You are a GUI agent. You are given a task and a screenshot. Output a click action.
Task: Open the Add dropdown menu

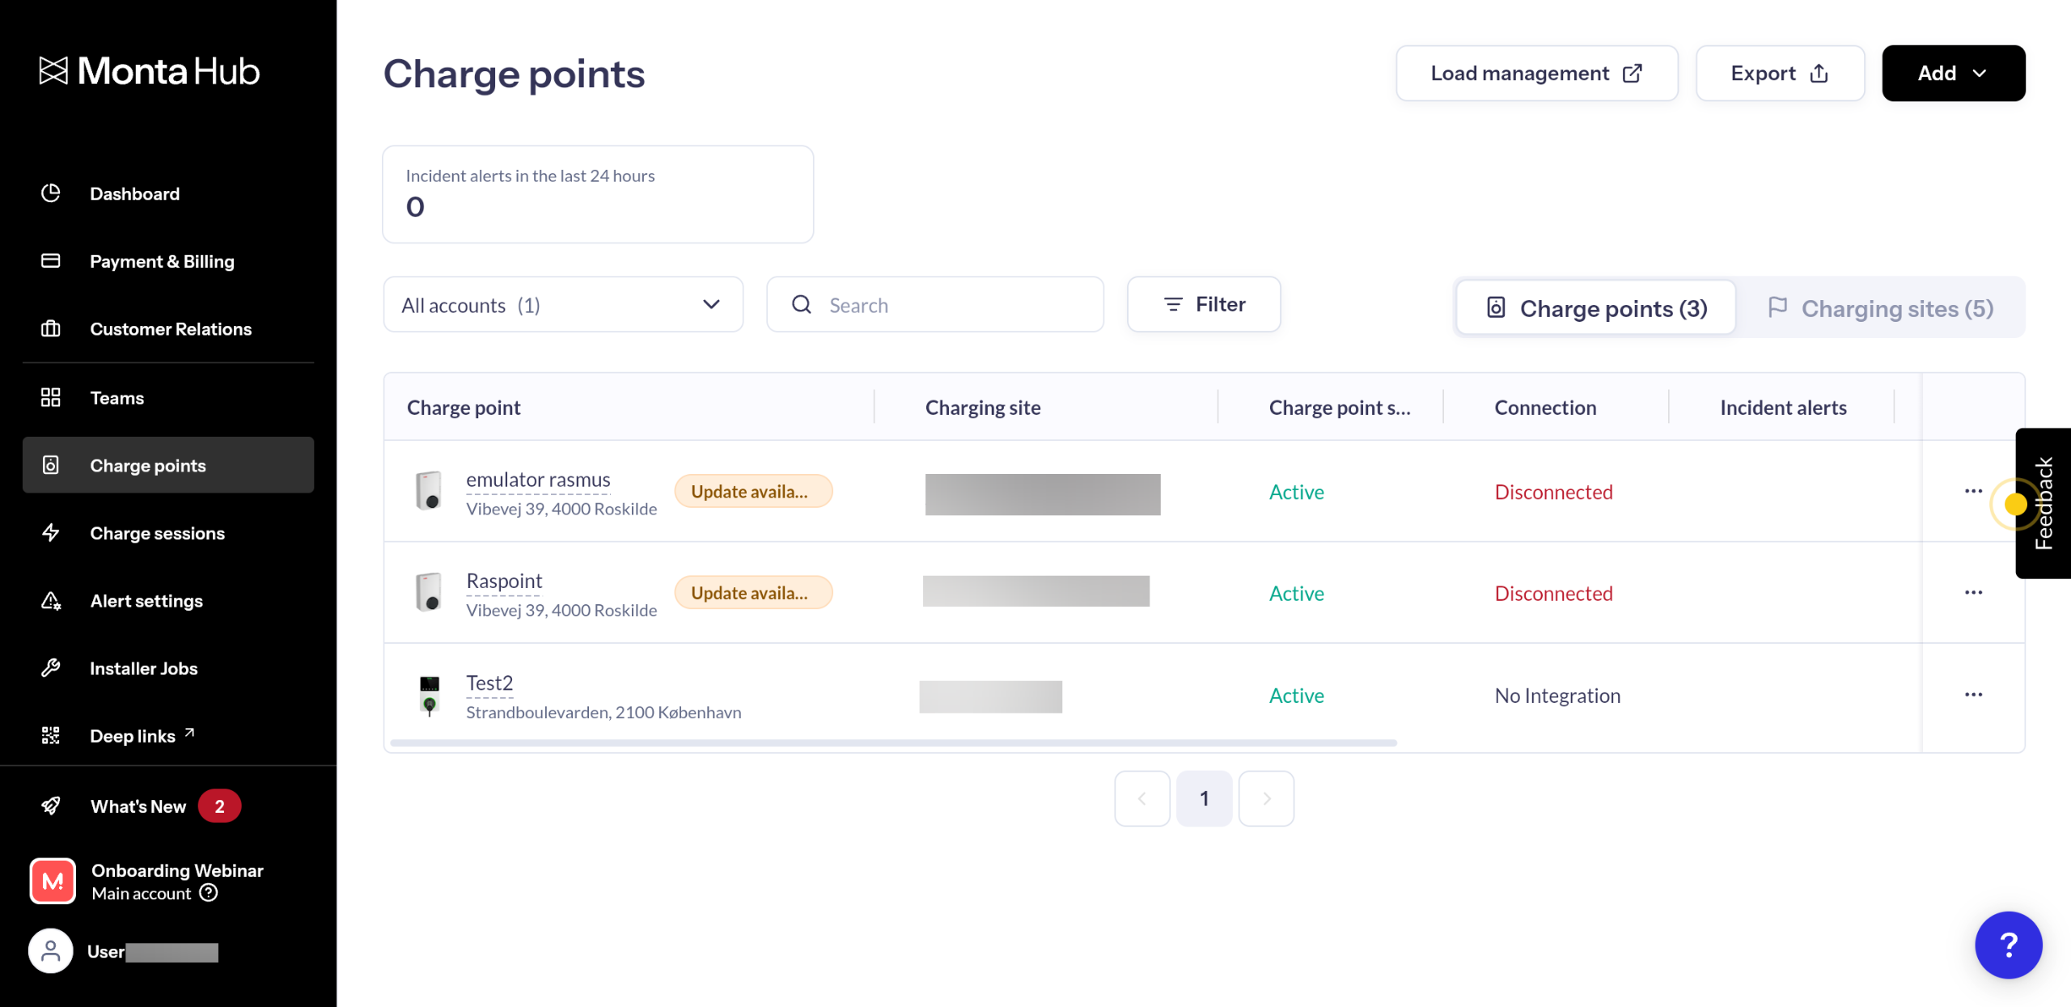(1952, 74)
